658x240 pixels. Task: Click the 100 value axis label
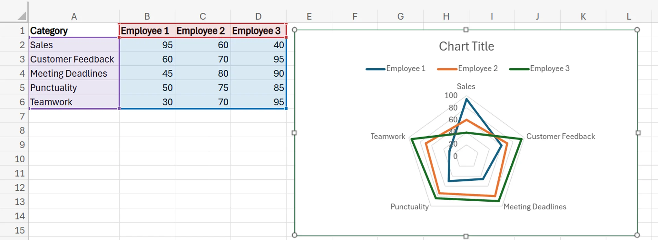tap(451, 96)
